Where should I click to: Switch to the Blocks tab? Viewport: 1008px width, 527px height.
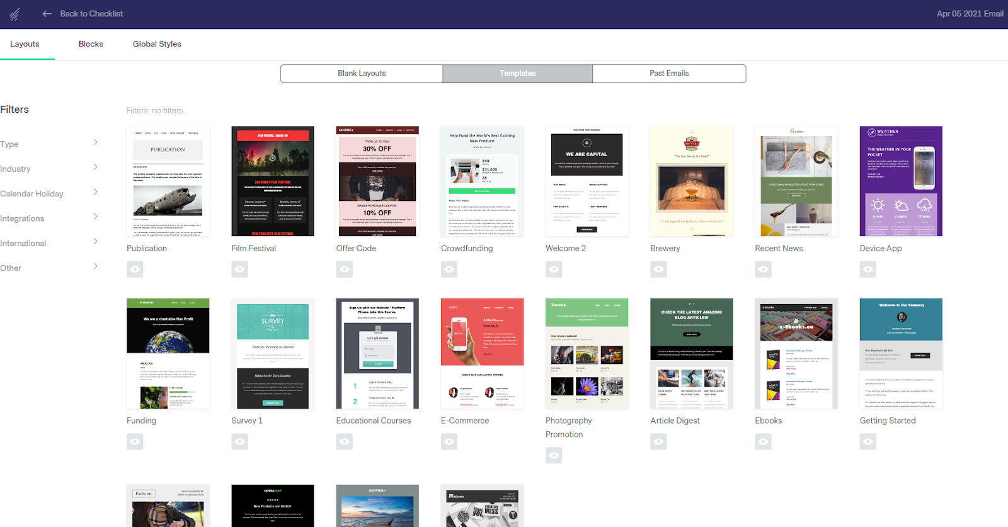point(91,44)
